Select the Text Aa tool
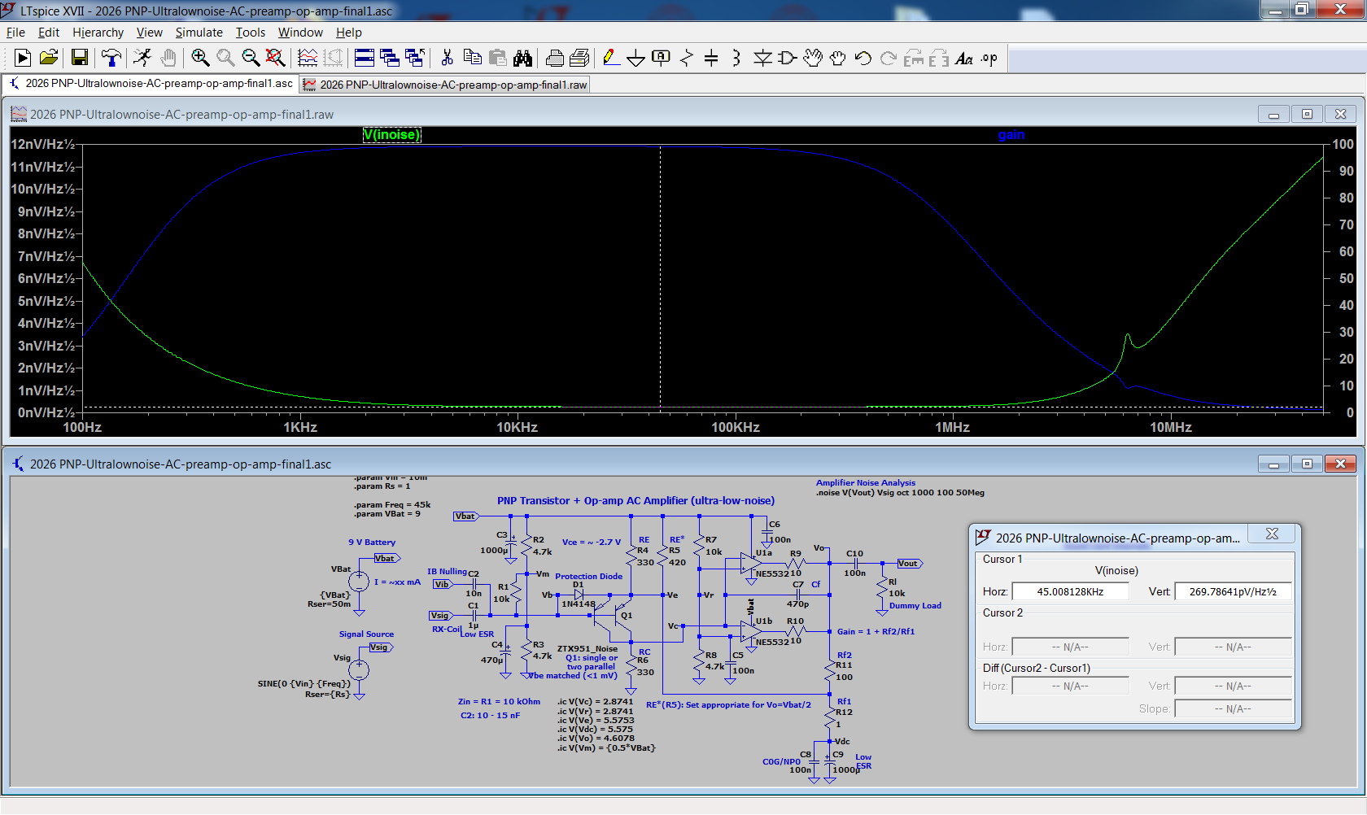The width and height of the screenshot is (1367, 815). pos(964,58)
